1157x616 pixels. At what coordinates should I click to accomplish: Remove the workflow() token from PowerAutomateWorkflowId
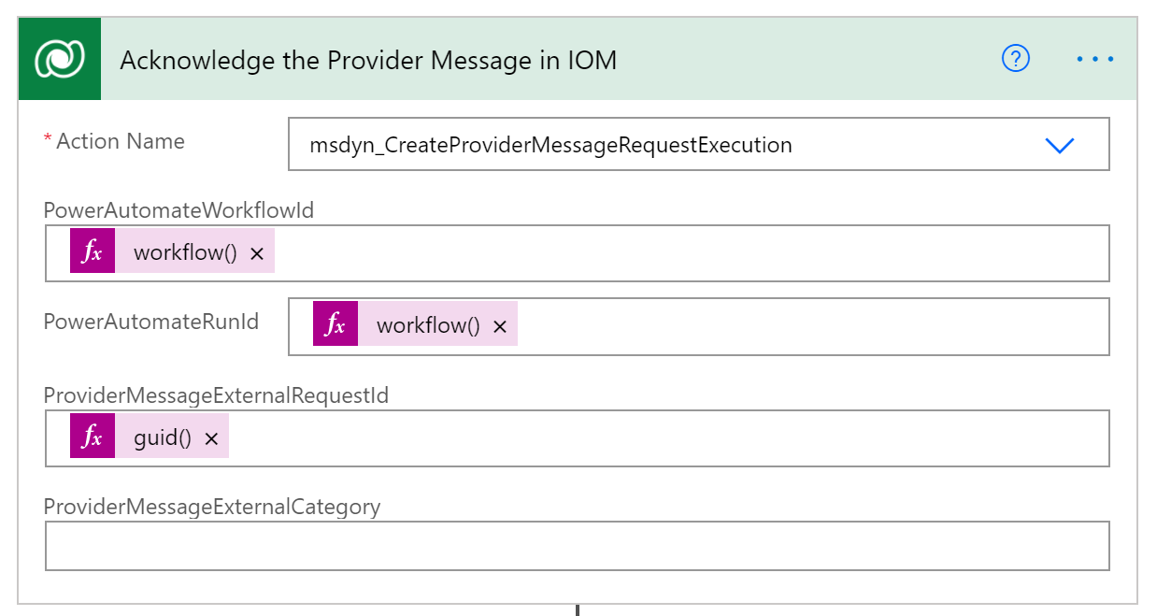[257, 251]
